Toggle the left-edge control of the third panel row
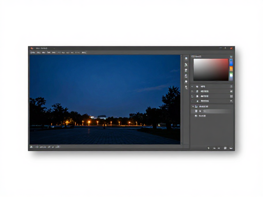The height and width of the screenshot is (197, 263). click(x=192, y=96)
